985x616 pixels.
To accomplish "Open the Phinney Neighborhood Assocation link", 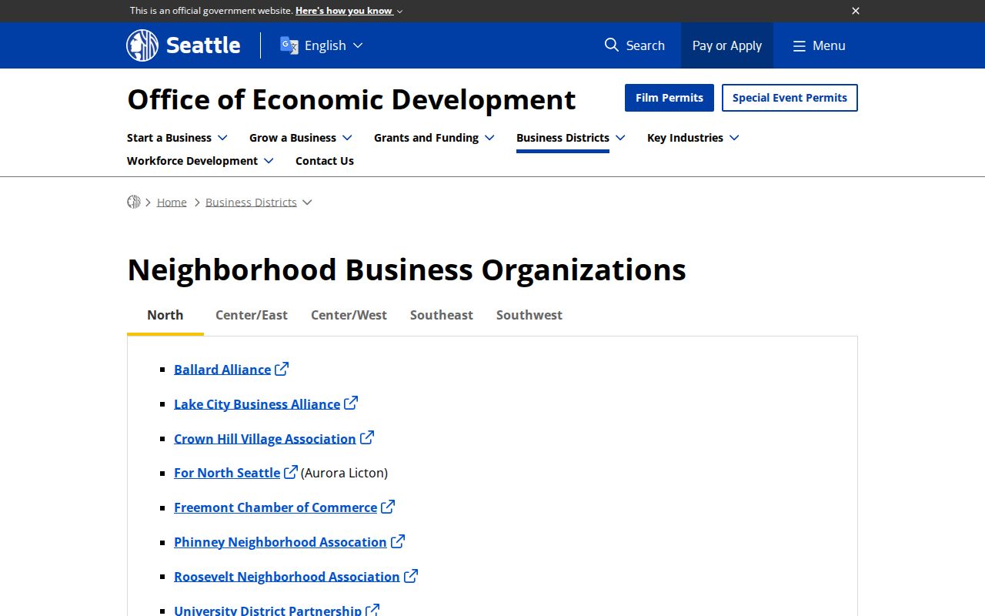I will pyautogui.click(x=280, y=542).
